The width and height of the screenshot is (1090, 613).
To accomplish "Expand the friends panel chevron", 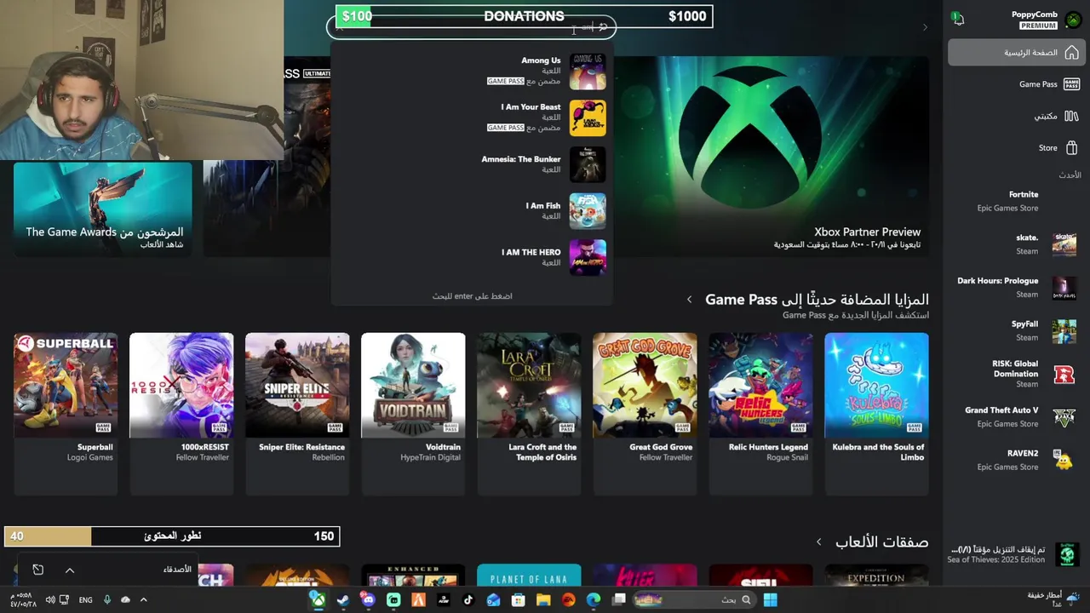I will pos(70,570).
